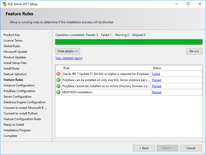Select Feature Selection in the left navigation
The image size is (206, 155).
(x=15, y=74)
